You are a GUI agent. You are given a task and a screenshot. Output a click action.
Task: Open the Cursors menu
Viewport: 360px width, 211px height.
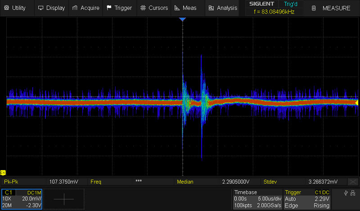(x=154, y=8)
